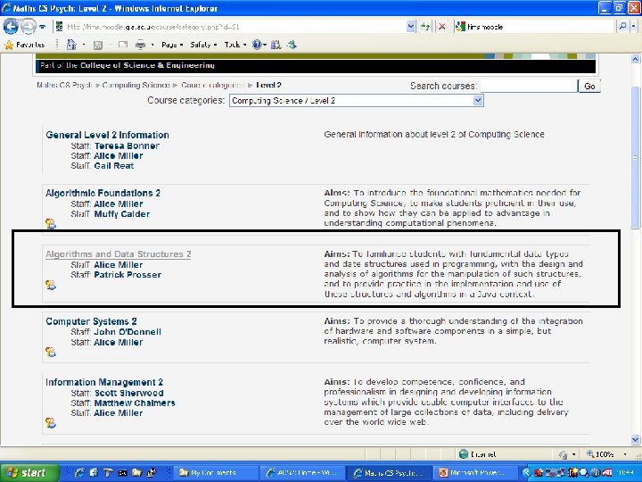
Task: Open Algorithmic Foundations 2 course link
Action: coord(103,193)
